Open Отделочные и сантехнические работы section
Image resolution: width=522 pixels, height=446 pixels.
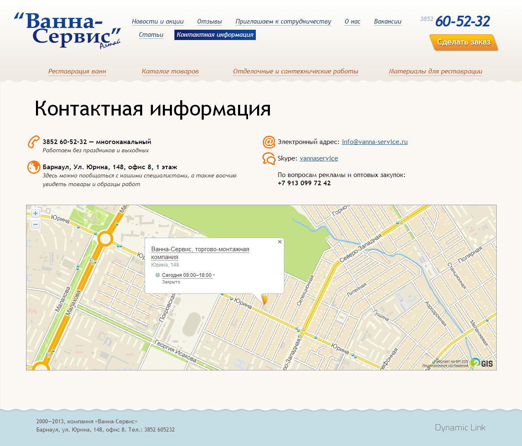[x=296, y=71]
